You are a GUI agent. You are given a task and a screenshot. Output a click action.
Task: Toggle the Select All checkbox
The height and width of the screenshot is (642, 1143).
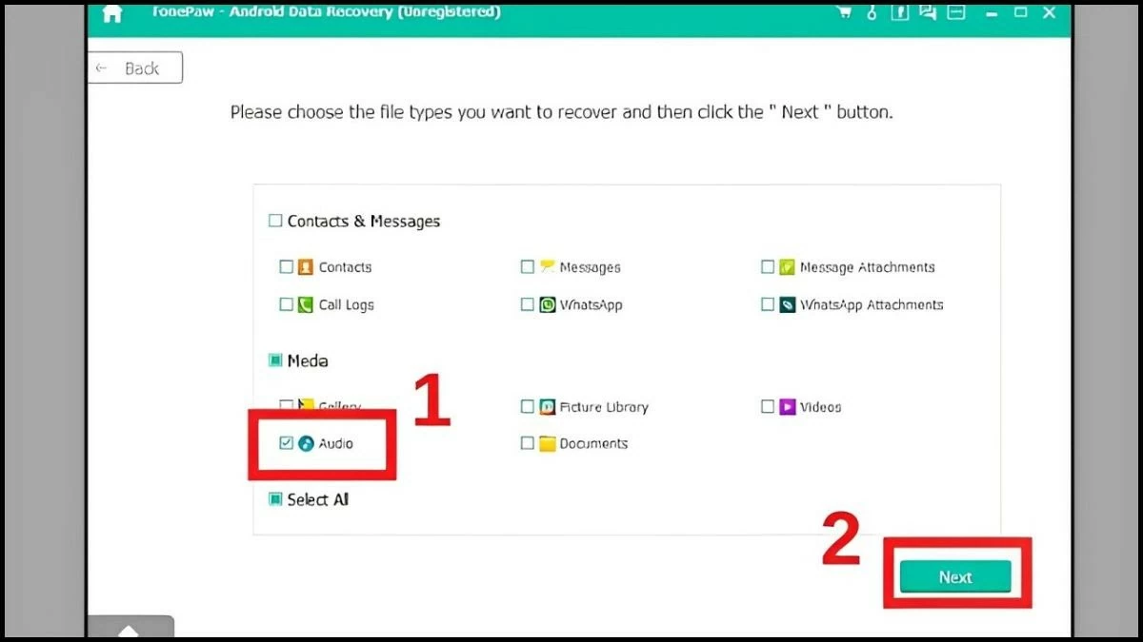tap(275, 499)
